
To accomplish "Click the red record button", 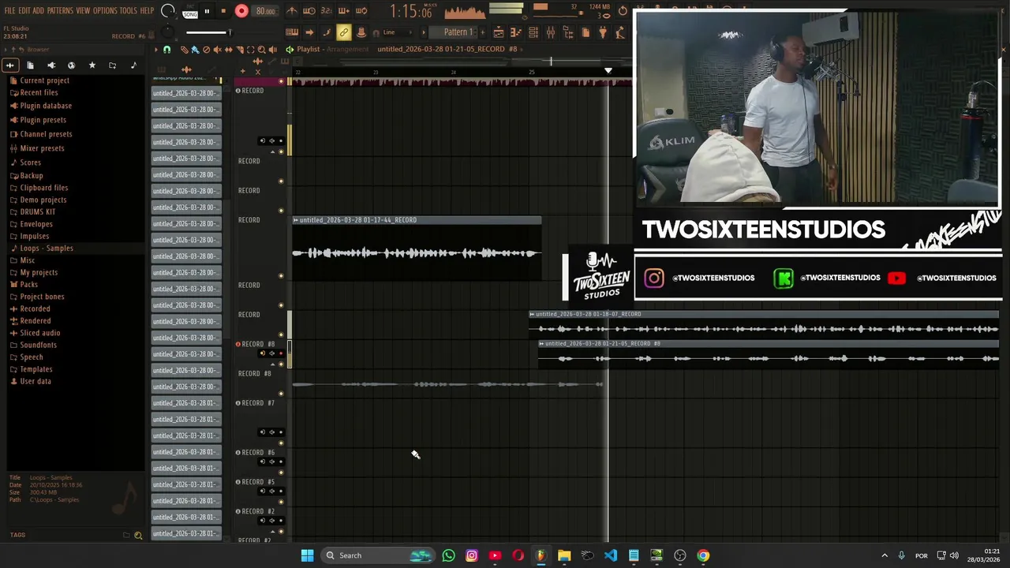I will 241,11.
